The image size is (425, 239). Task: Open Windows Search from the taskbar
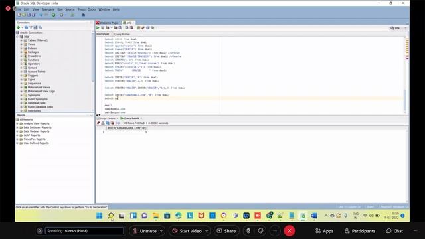111,216
